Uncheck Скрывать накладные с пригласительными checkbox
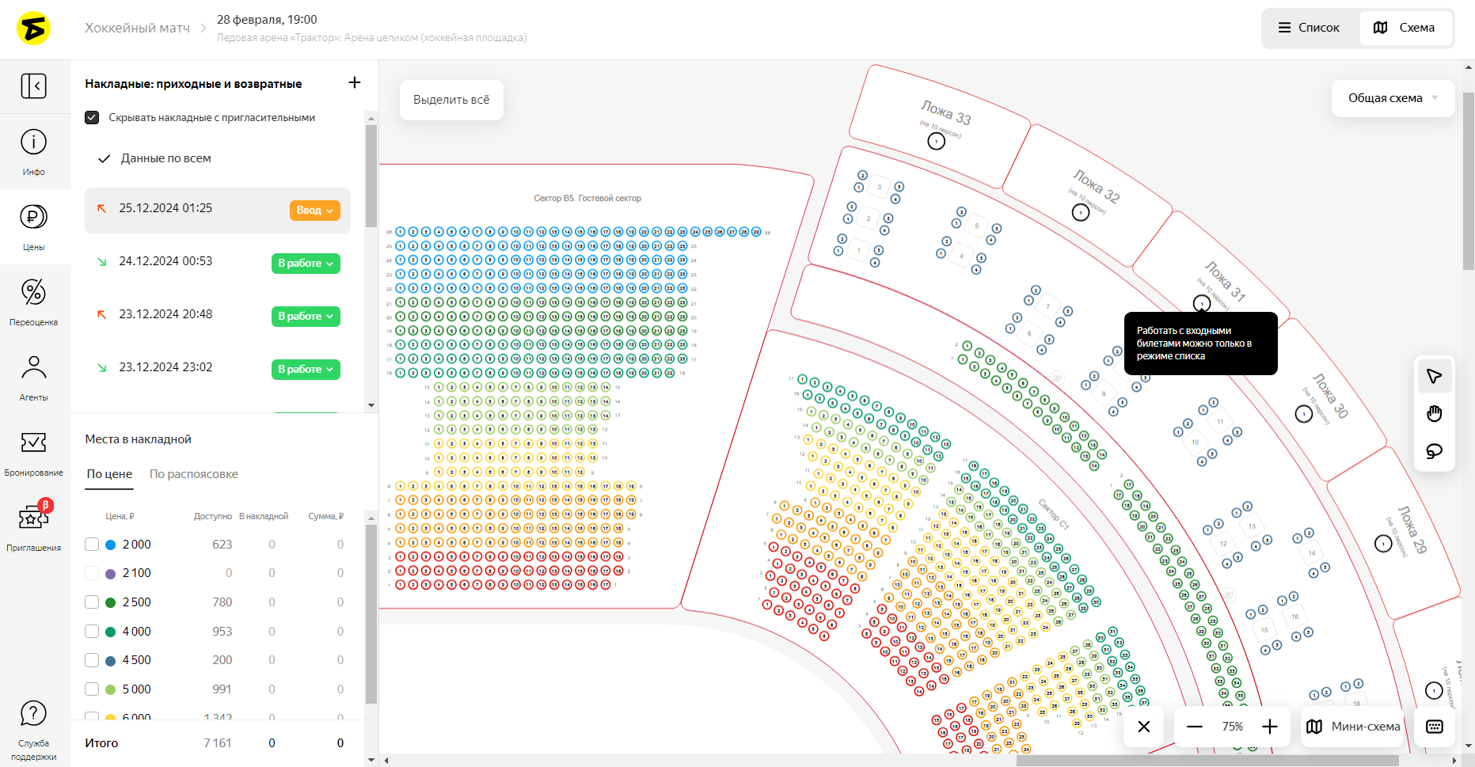Image resolution: width=1475 pixels, height=767 pixels. [x=92, y=117]
